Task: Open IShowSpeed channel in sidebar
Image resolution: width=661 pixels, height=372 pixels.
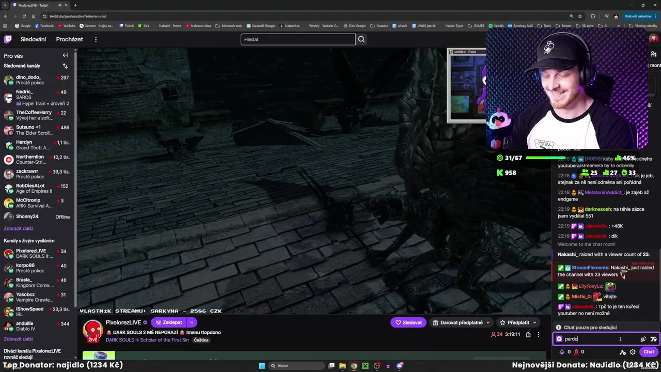Action: click(x=37, y=312)
